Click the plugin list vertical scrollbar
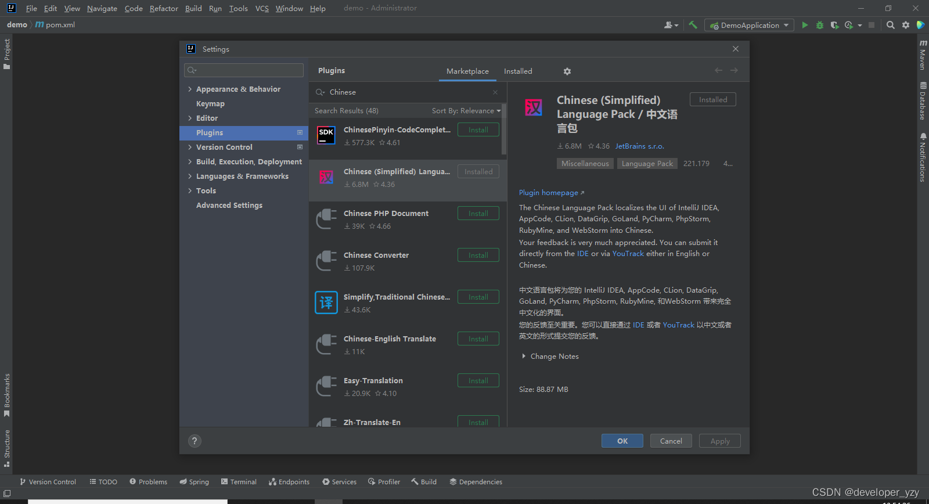Screen dimensions: 929x504 point(504,129)
